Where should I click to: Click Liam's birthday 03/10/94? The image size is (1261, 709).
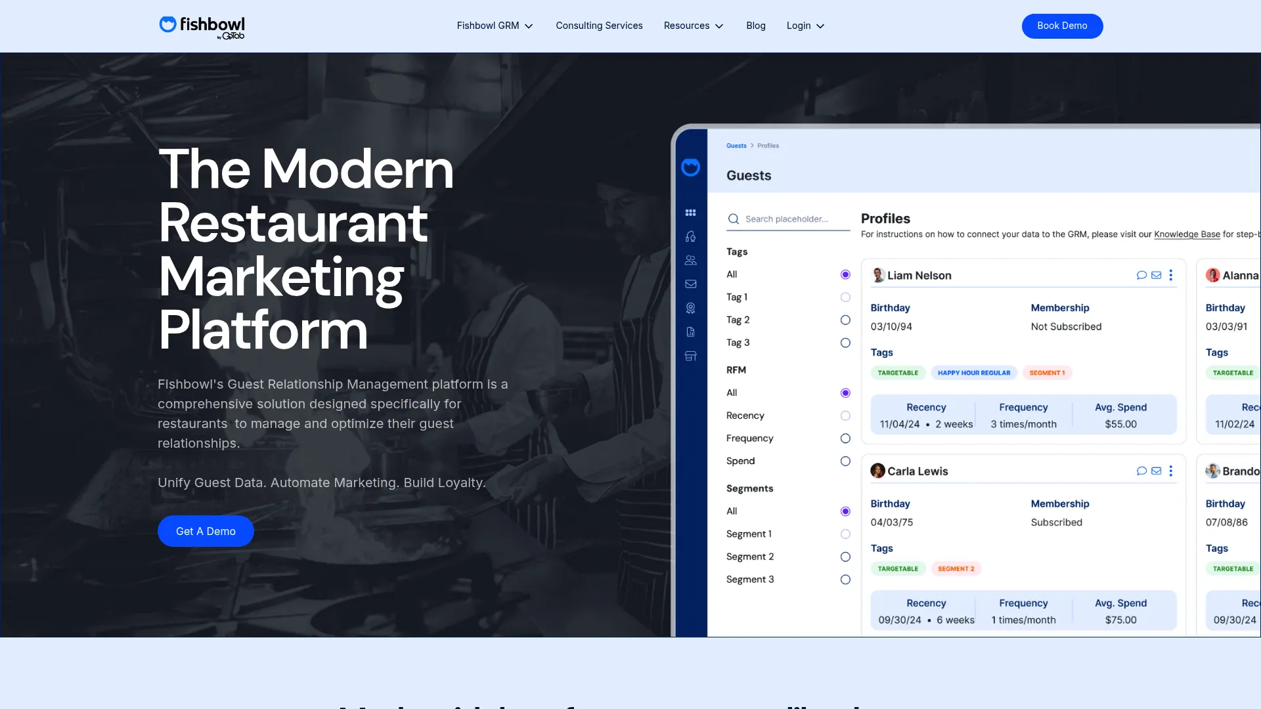[x=891, y=327]
